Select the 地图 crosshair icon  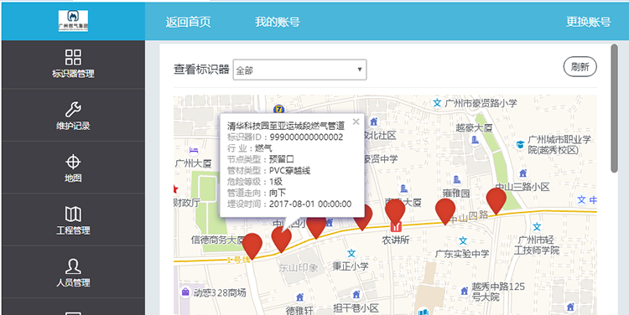coord(73,162)
